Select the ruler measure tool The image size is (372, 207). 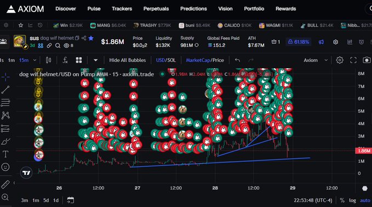point(5,184)
